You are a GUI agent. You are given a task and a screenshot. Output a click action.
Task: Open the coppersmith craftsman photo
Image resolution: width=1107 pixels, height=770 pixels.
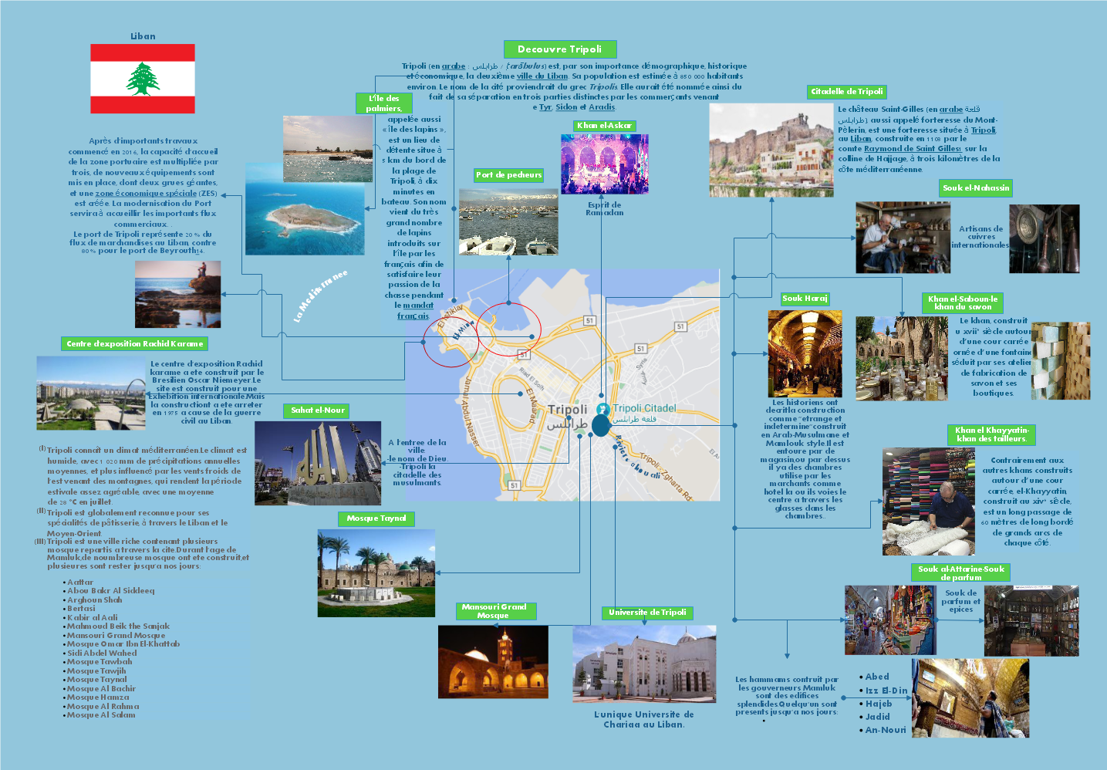pos(903,238)
